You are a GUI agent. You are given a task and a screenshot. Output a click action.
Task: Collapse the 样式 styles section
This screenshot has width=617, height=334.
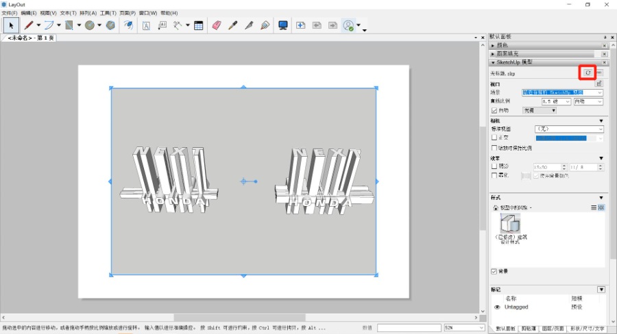pos(601,198)
